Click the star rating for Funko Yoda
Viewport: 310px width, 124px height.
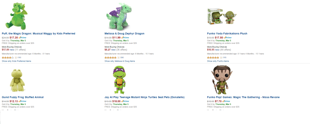[213, 57]
